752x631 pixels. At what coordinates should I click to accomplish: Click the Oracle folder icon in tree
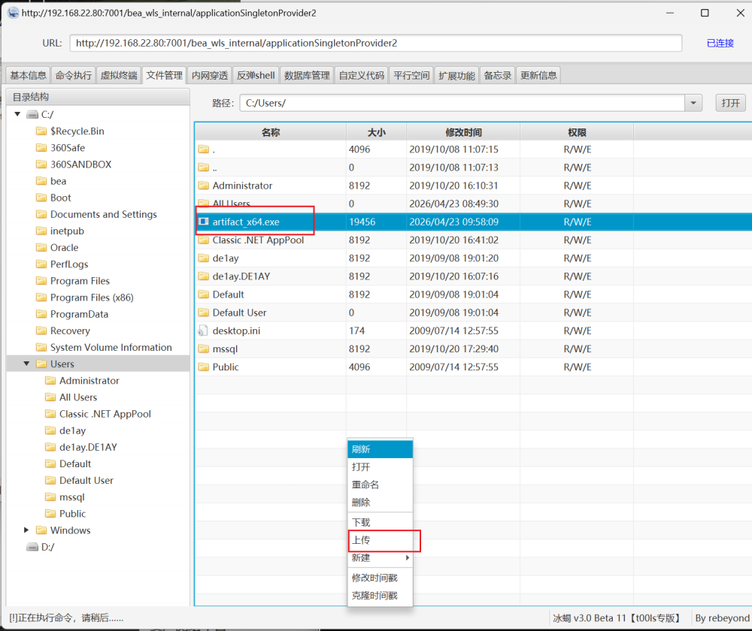41,247
